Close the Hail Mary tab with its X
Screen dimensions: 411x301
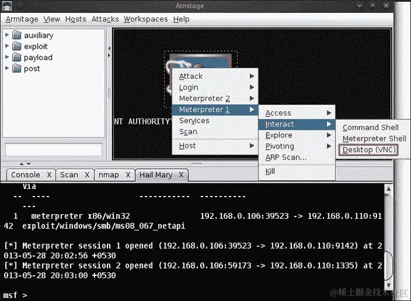[181, 175]
